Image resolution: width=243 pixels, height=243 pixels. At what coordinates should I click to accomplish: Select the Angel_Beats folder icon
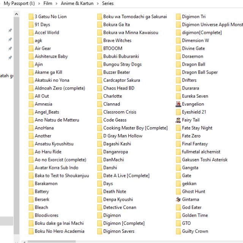coord(31,112)
